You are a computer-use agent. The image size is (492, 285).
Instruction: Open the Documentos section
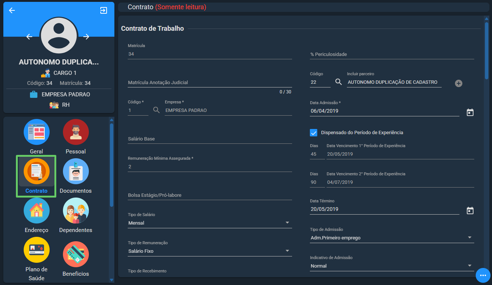(x=76, y=176)
